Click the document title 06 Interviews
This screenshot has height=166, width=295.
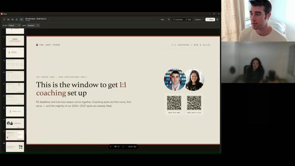[36, 19]
